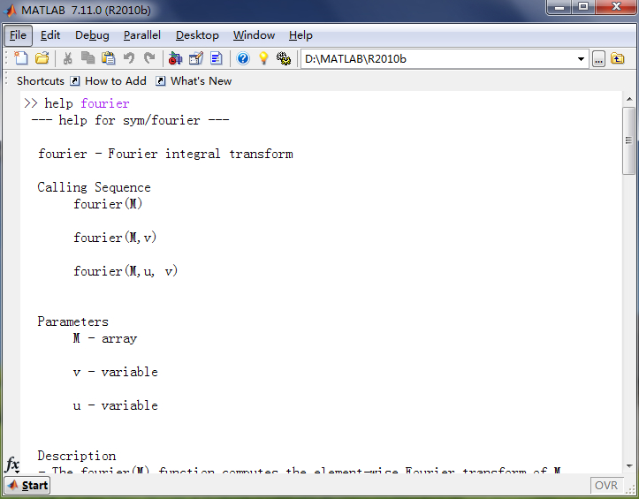
Task: Click the 'v - variable' parameter line
Action: pyautogui.click(x=116, y=372)
